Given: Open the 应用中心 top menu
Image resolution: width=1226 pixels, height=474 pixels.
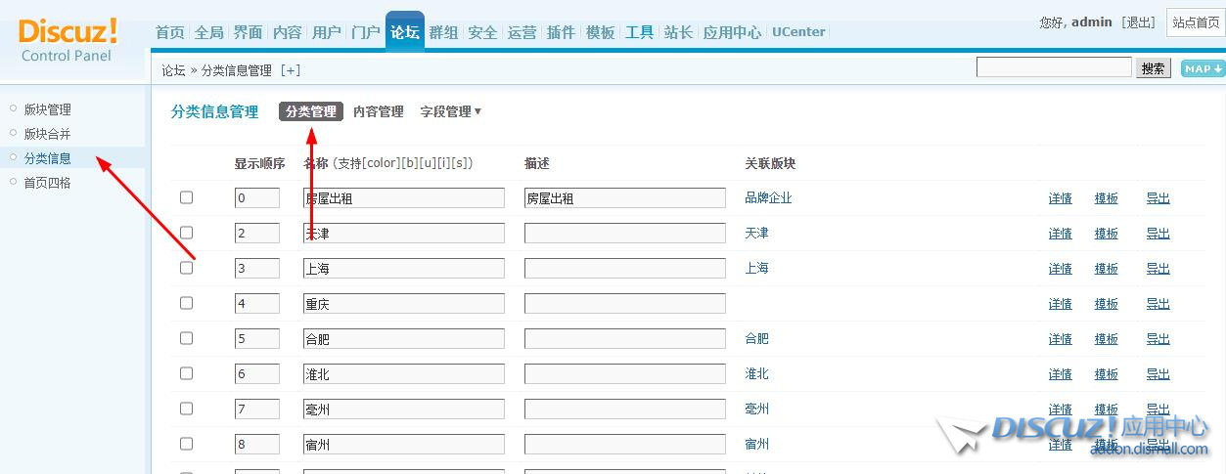Looking at the screenshot, I should pyautogui.click(x=733, y=32).
